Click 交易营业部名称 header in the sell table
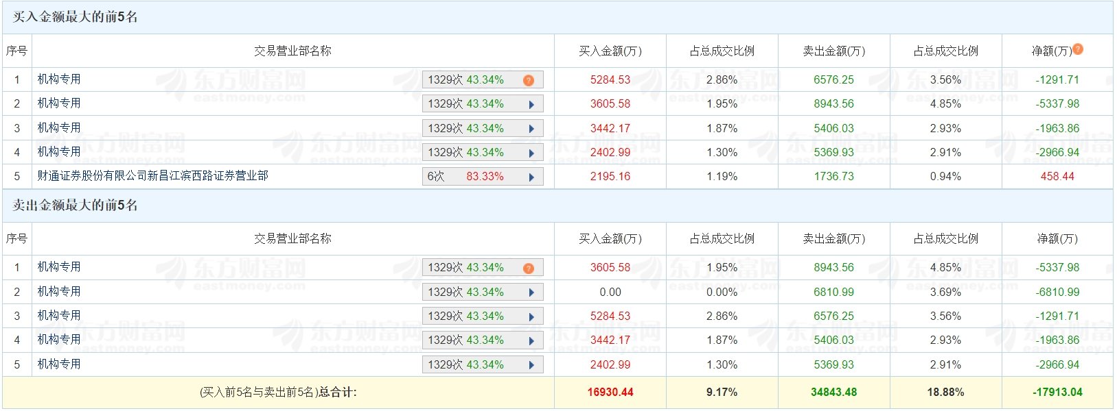This screenshot has width=1117, height=411. 292,238
